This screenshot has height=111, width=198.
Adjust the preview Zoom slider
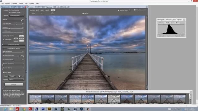pos(42,13)
